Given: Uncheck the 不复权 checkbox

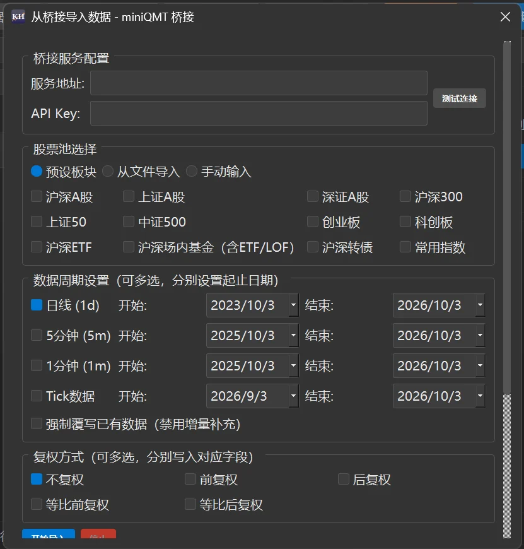Looking at the screenshot, I should coord(37,479).
